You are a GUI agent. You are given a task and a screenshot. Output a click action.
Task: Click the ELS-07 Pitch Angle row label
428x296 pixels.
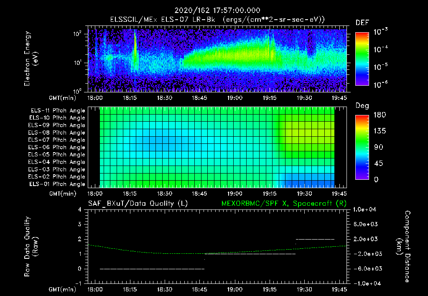coord(57,140)
